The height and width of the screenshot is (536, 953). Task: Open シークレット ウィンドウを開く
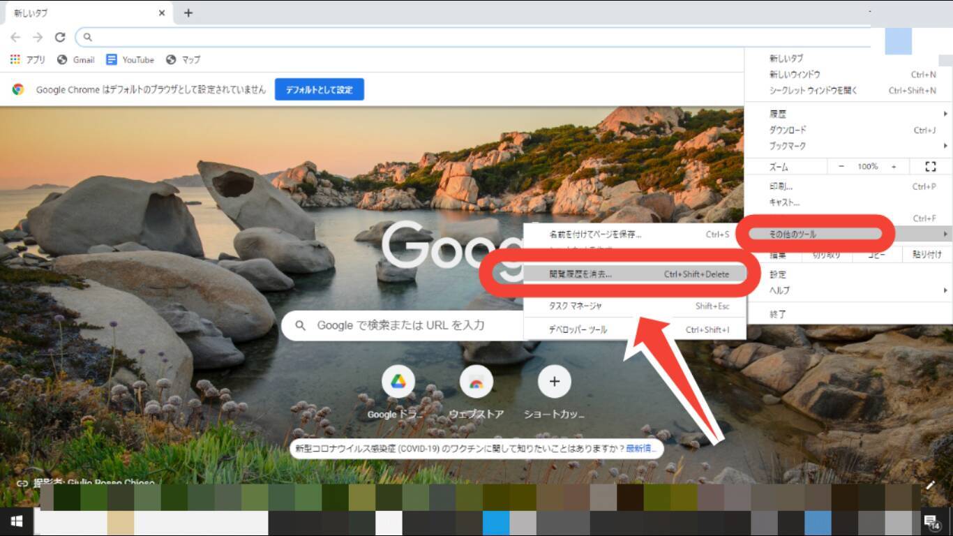(x=848, y=91)
